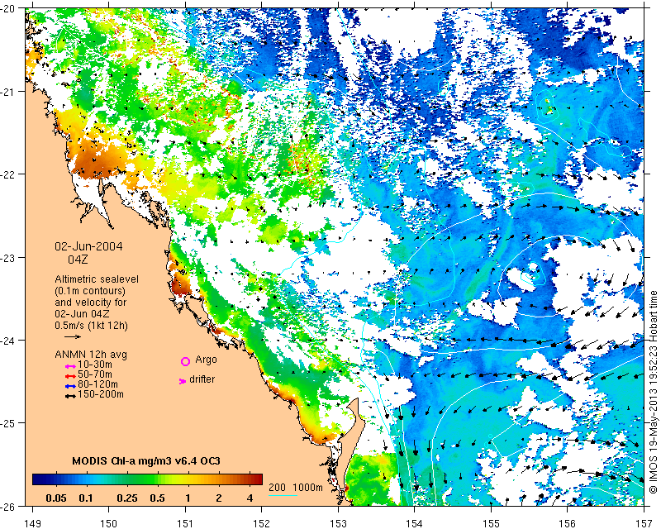Select the dark blue end of the colorbar
This screenshot has width=661, height=529.
tap(38, 479)
